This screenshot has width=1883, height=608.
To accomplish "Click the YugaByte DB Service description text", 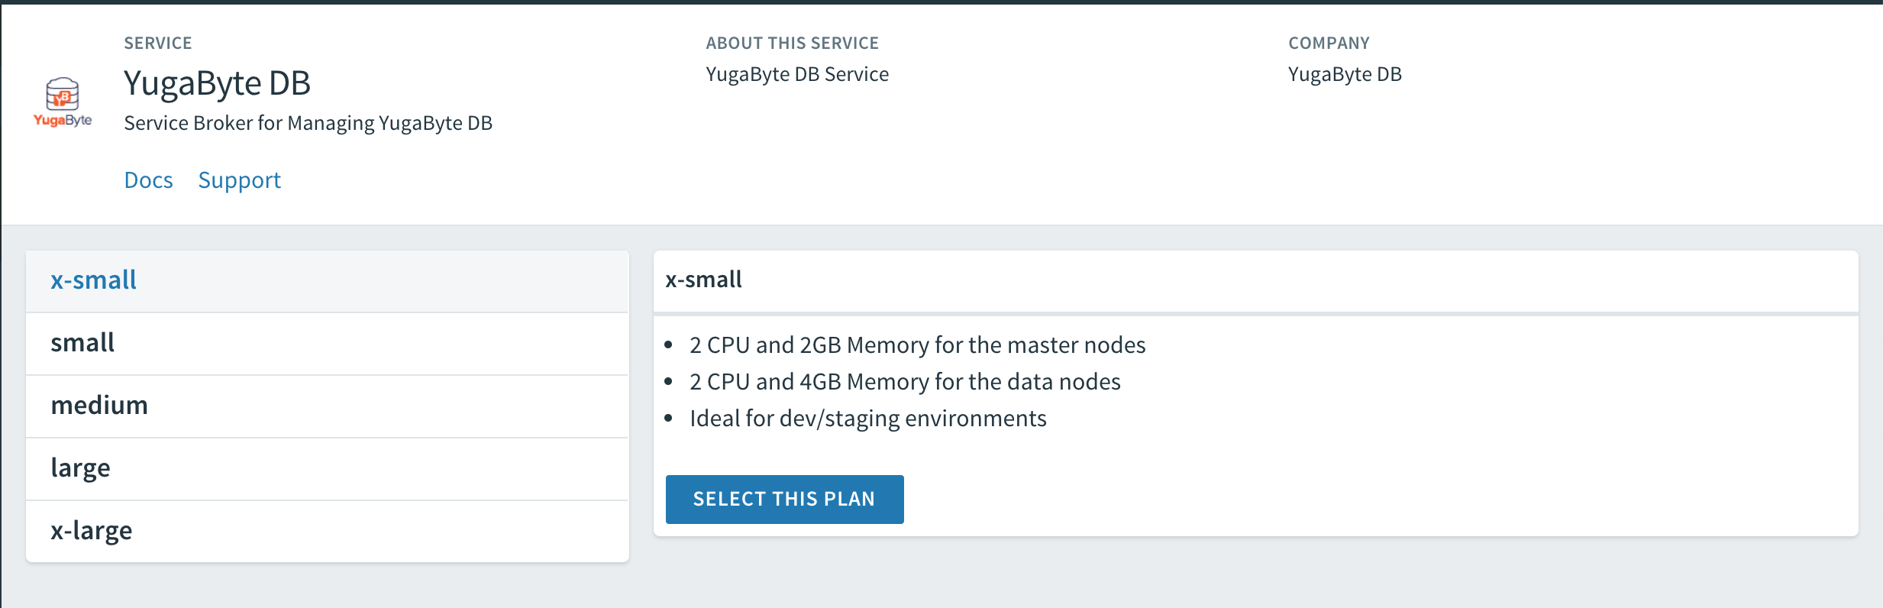I will [796, 74].
